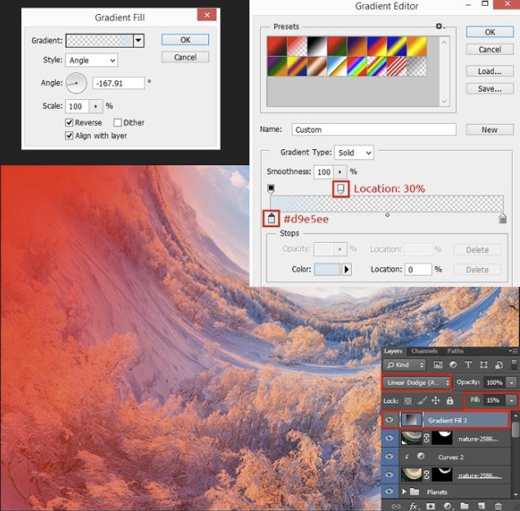Hide the Gradient Fill 3 layer

[390, 420]
